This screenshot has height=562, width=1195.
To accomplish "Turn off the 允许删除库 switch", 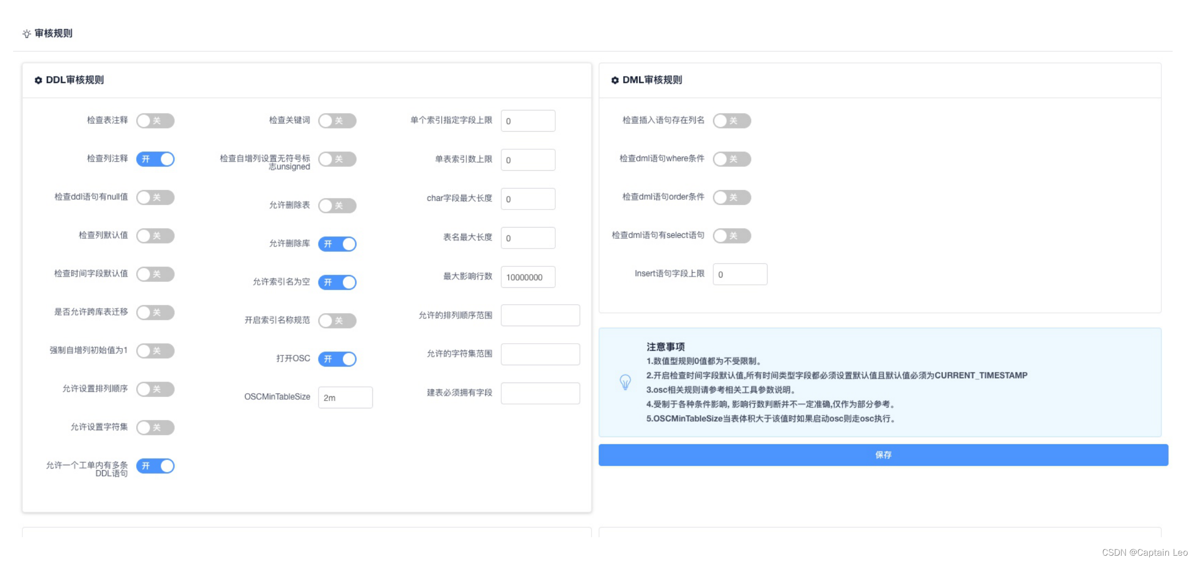I will coord(337,244).
